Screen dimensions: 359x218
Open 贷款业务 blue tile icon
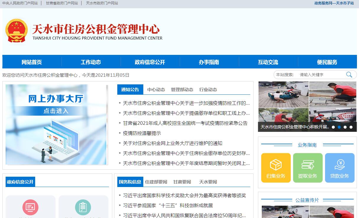click(339, 165)
